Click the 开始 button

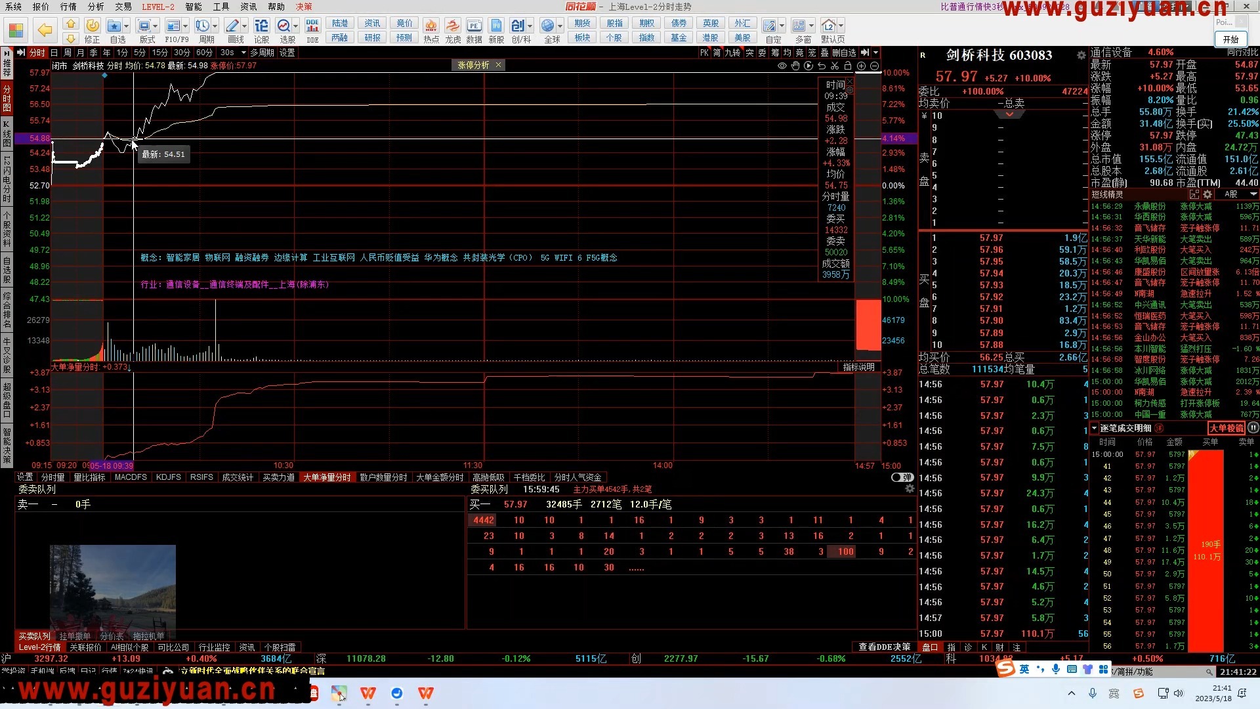click(x=1230, y=39)
